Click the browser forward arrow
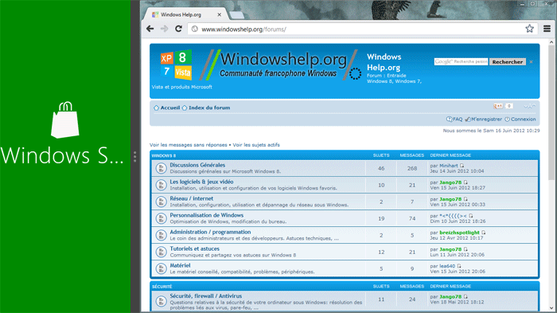This screenshot has width=557, height=313. (x=164, y=29)
